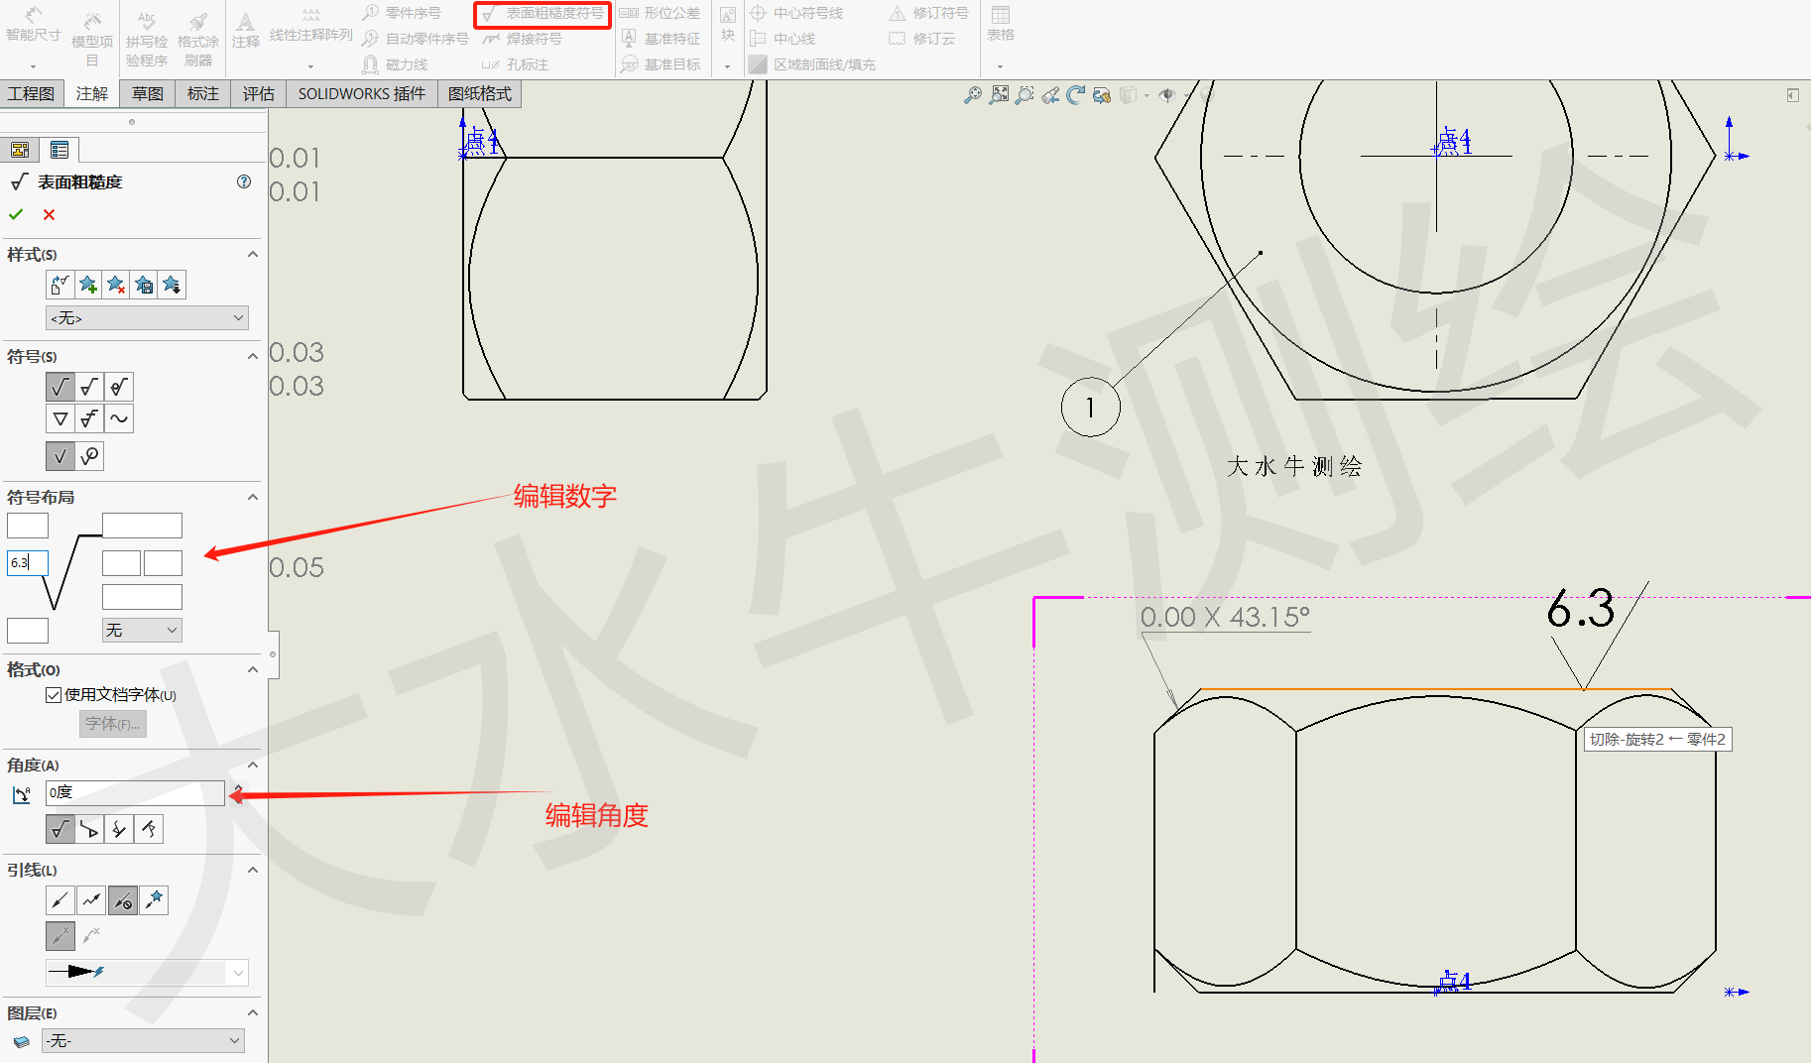Uncheck Use Document Font (使用文档字体)
The width and height of the screenshot is (1811, 1063).
click(x=54, y=695)
